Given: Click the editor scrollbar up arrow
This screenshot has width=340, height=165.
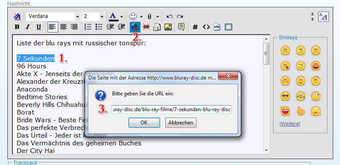Looking at the screenshot, I should click(266, 38).
